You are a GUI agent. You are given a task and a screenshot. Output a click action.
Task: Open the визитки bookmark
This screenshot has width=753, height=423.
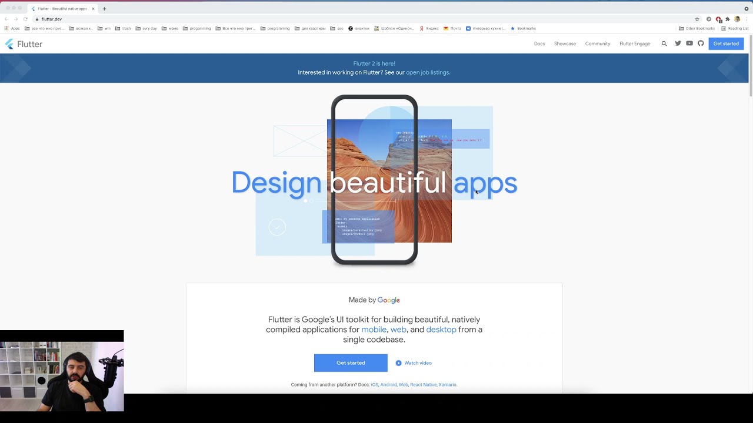(359, 28)
